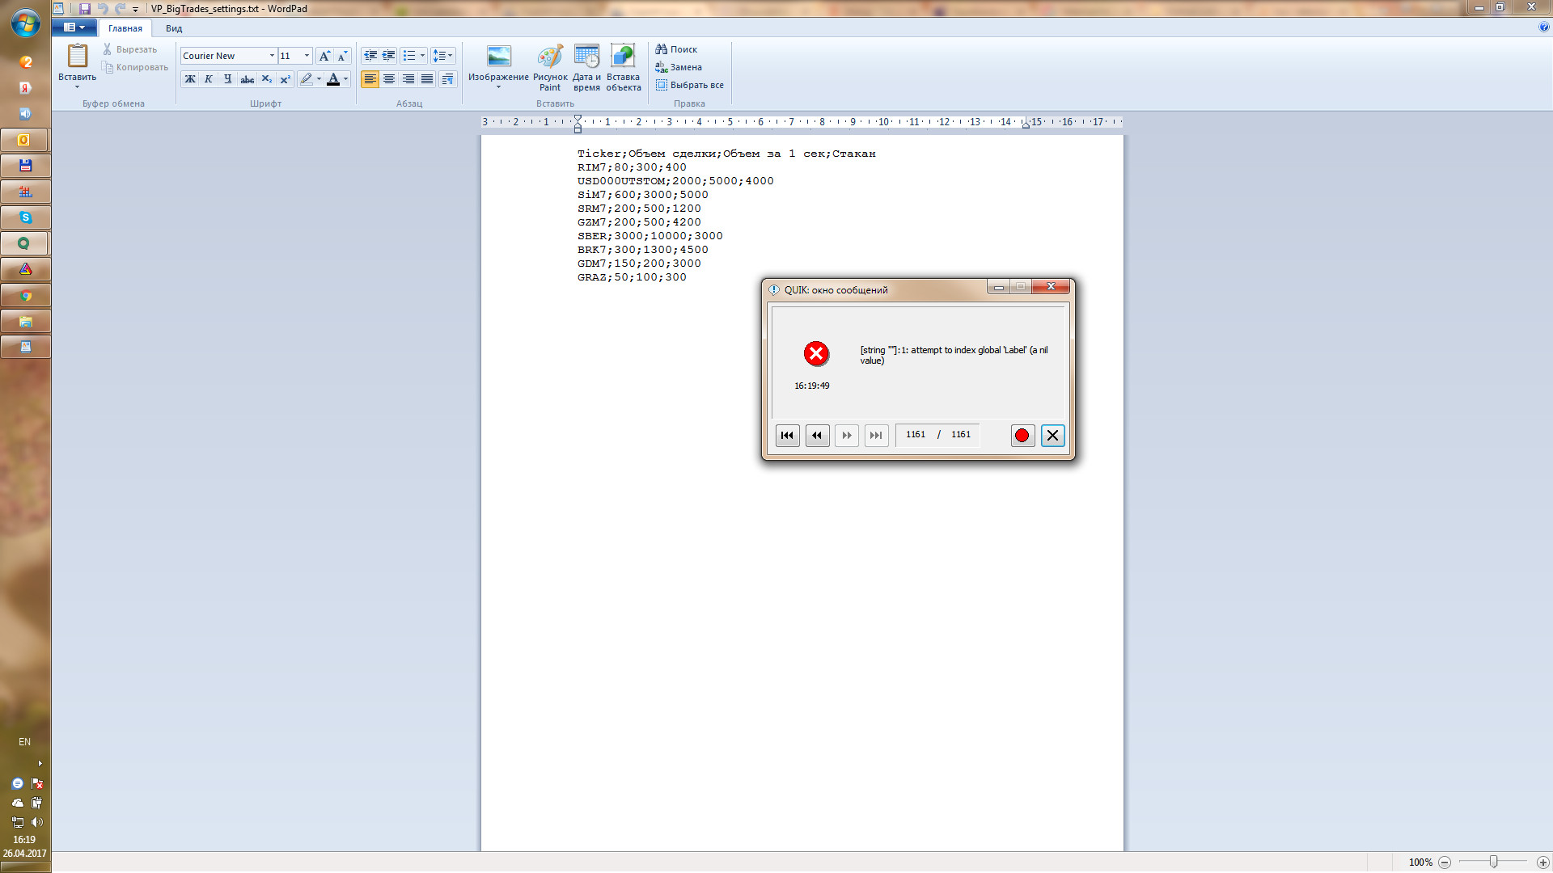The width and height of the screenshot is (1553, 873).
Task: Click the grow font size icon
Action: pyautogui.click(x=324, y=56)
